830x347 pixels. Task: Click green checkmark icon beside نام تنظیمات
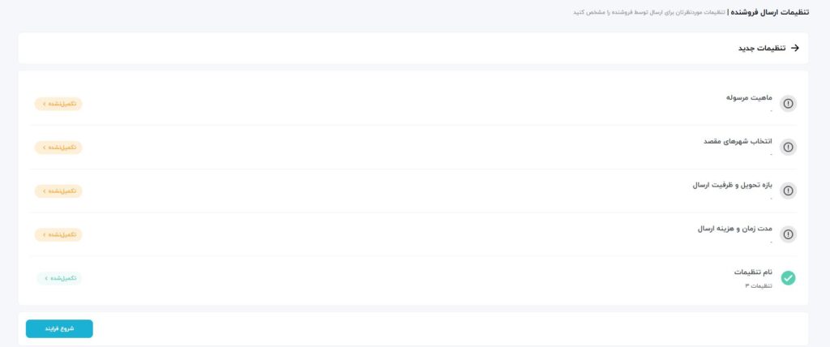pyautogui.click(x=788, y=278)
